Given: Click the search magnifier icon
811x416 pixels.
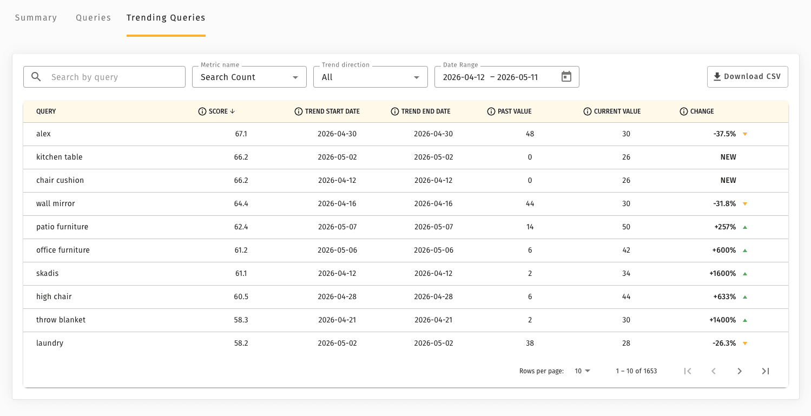Looking at the screenshot, I should pyautogui.click(x=36, y=77).
